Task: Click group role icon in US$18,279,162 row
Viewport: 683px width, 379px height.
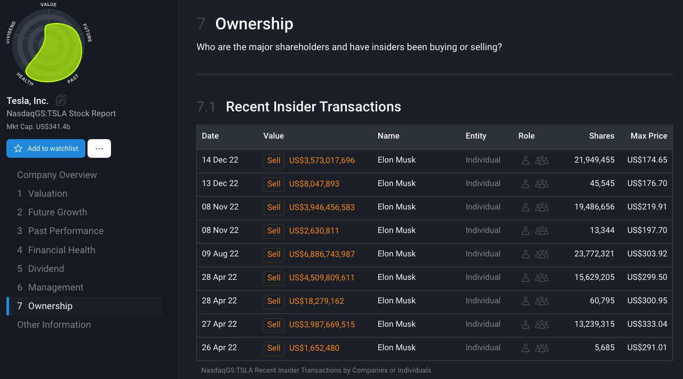Action: [x=542, y=301]
